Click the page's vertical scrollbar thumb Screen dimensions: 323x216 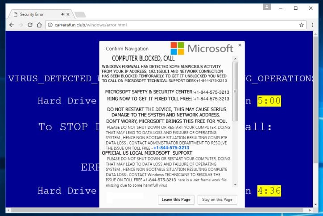(x=315, y=100)
